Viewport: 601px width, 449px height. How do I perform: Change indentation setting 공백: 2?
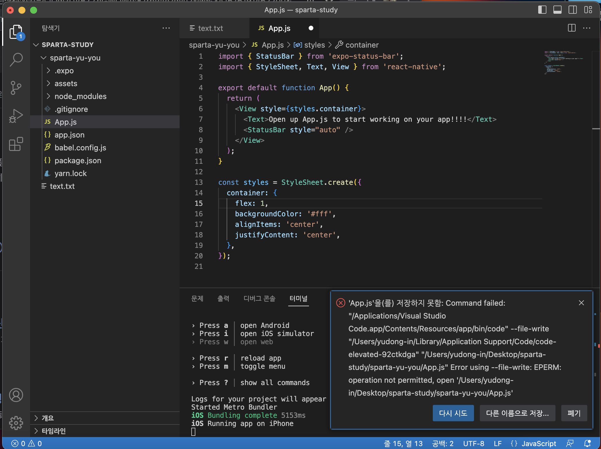click(x=443, y=444)
